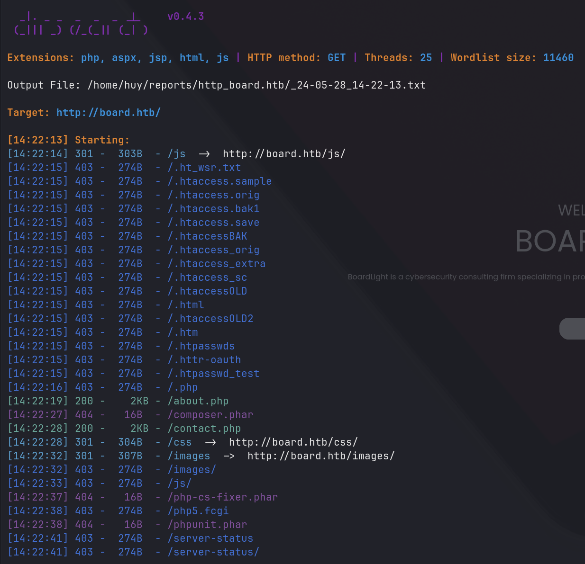
Task: Click the Target URL http://board.htb/
Action: (x=108, y=113)
